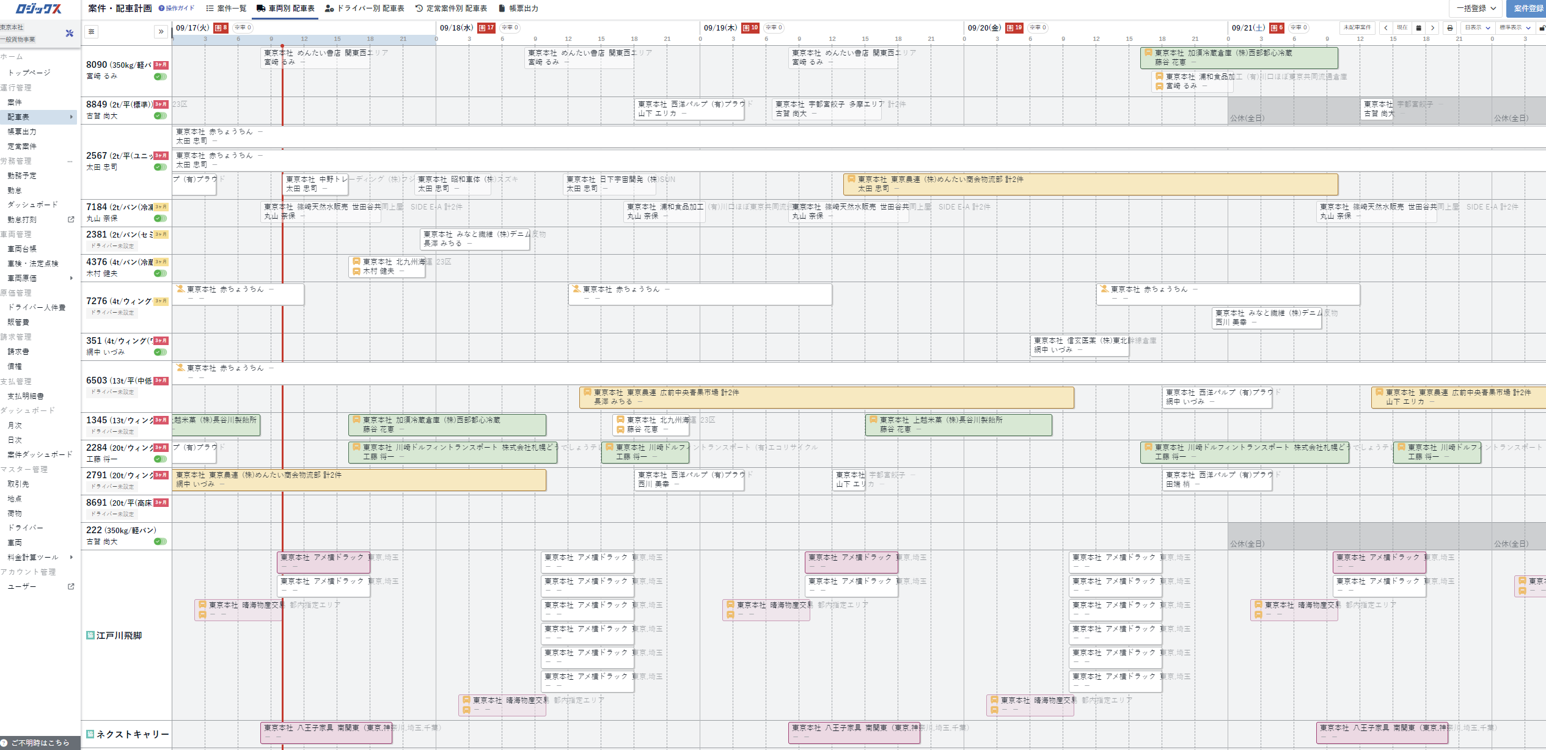Open 勤務予定 in sidebar
The width and height of the screenshot is (1546, 750).
(22, 175)
